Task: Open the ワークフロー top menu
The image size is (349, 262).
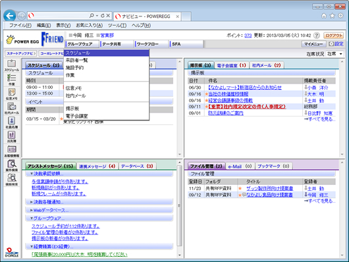Action: (x=151, y=44)
